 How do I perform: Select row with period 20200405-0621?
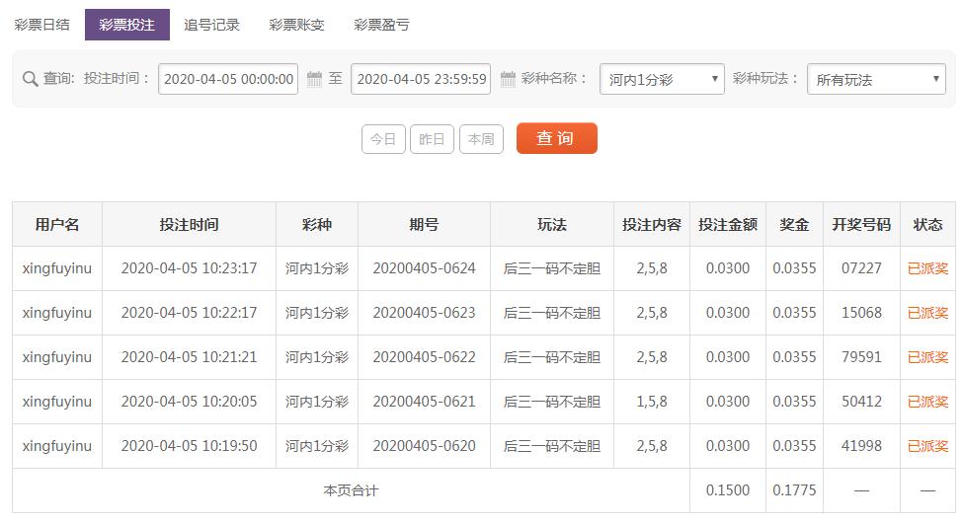pos(484,402)
